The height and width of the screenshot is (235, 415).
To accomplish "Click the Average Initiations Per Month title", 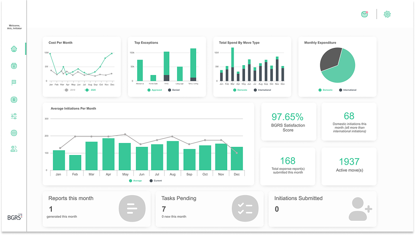I will coord(73,108).
